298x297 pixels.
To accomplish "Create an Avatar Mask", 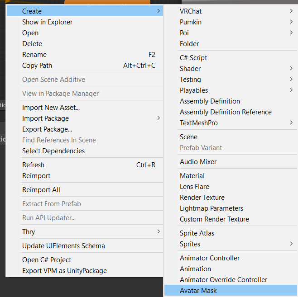I will 231,290.
